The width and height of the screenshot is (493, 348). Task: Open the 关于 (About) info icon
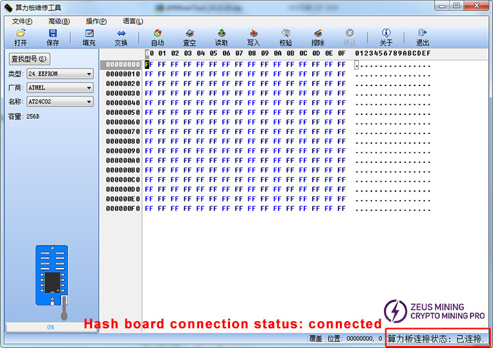[386, 33]
